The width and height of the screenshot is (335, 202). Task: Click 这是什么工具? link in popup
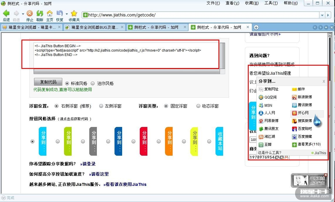pyautogui.click(x=270, y=153)
